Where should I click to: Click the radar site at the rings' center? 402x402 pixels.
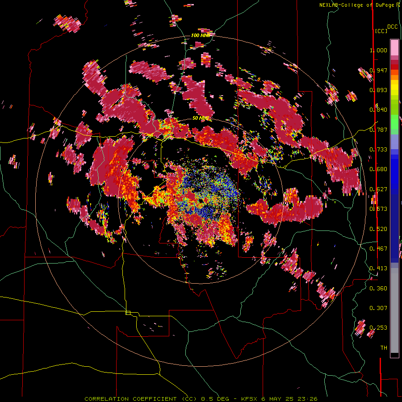[x=201, y=201]
